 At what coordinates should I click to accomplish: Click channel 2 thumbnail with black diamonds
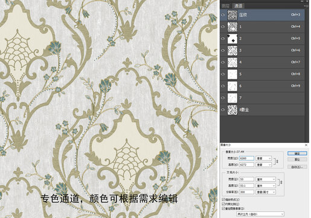tap(232, 39)
